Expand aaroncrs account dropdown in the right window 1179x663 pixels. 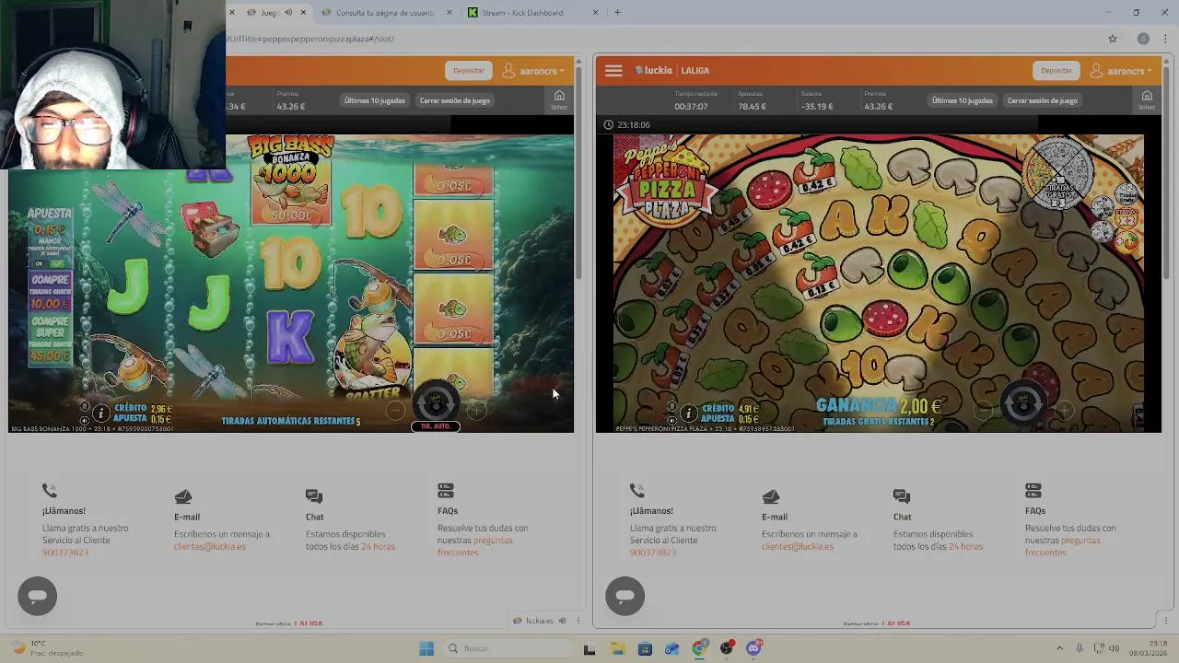tap(1122, 71)
